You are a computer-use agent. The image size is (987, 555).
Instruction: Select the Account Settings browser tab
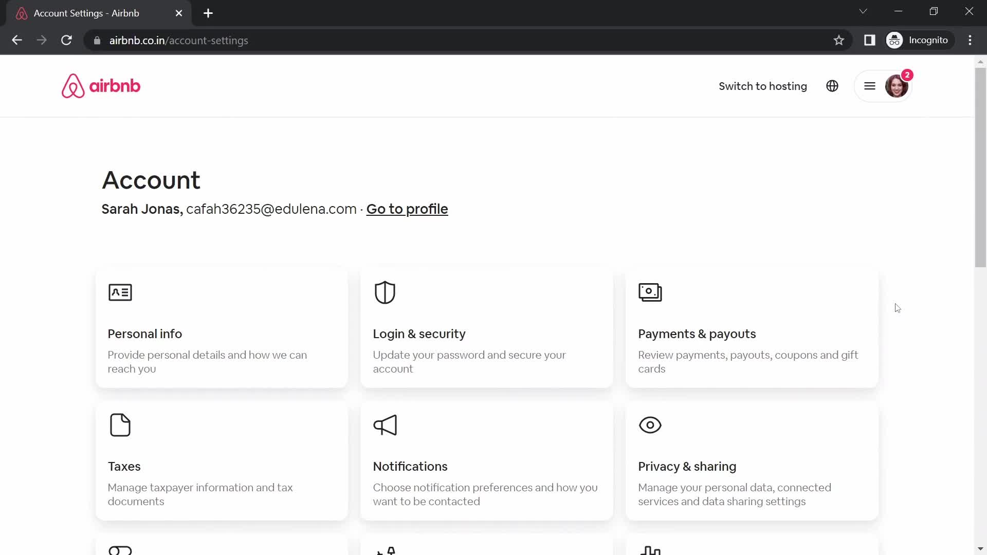click(x=86, y=13)
